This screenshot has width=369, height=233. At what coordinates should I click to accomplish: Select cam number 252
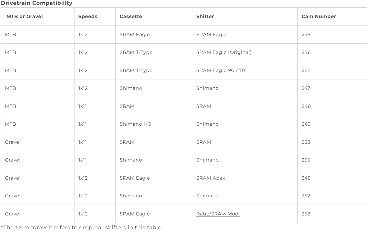pyautogui.click(x=306, y=196)
